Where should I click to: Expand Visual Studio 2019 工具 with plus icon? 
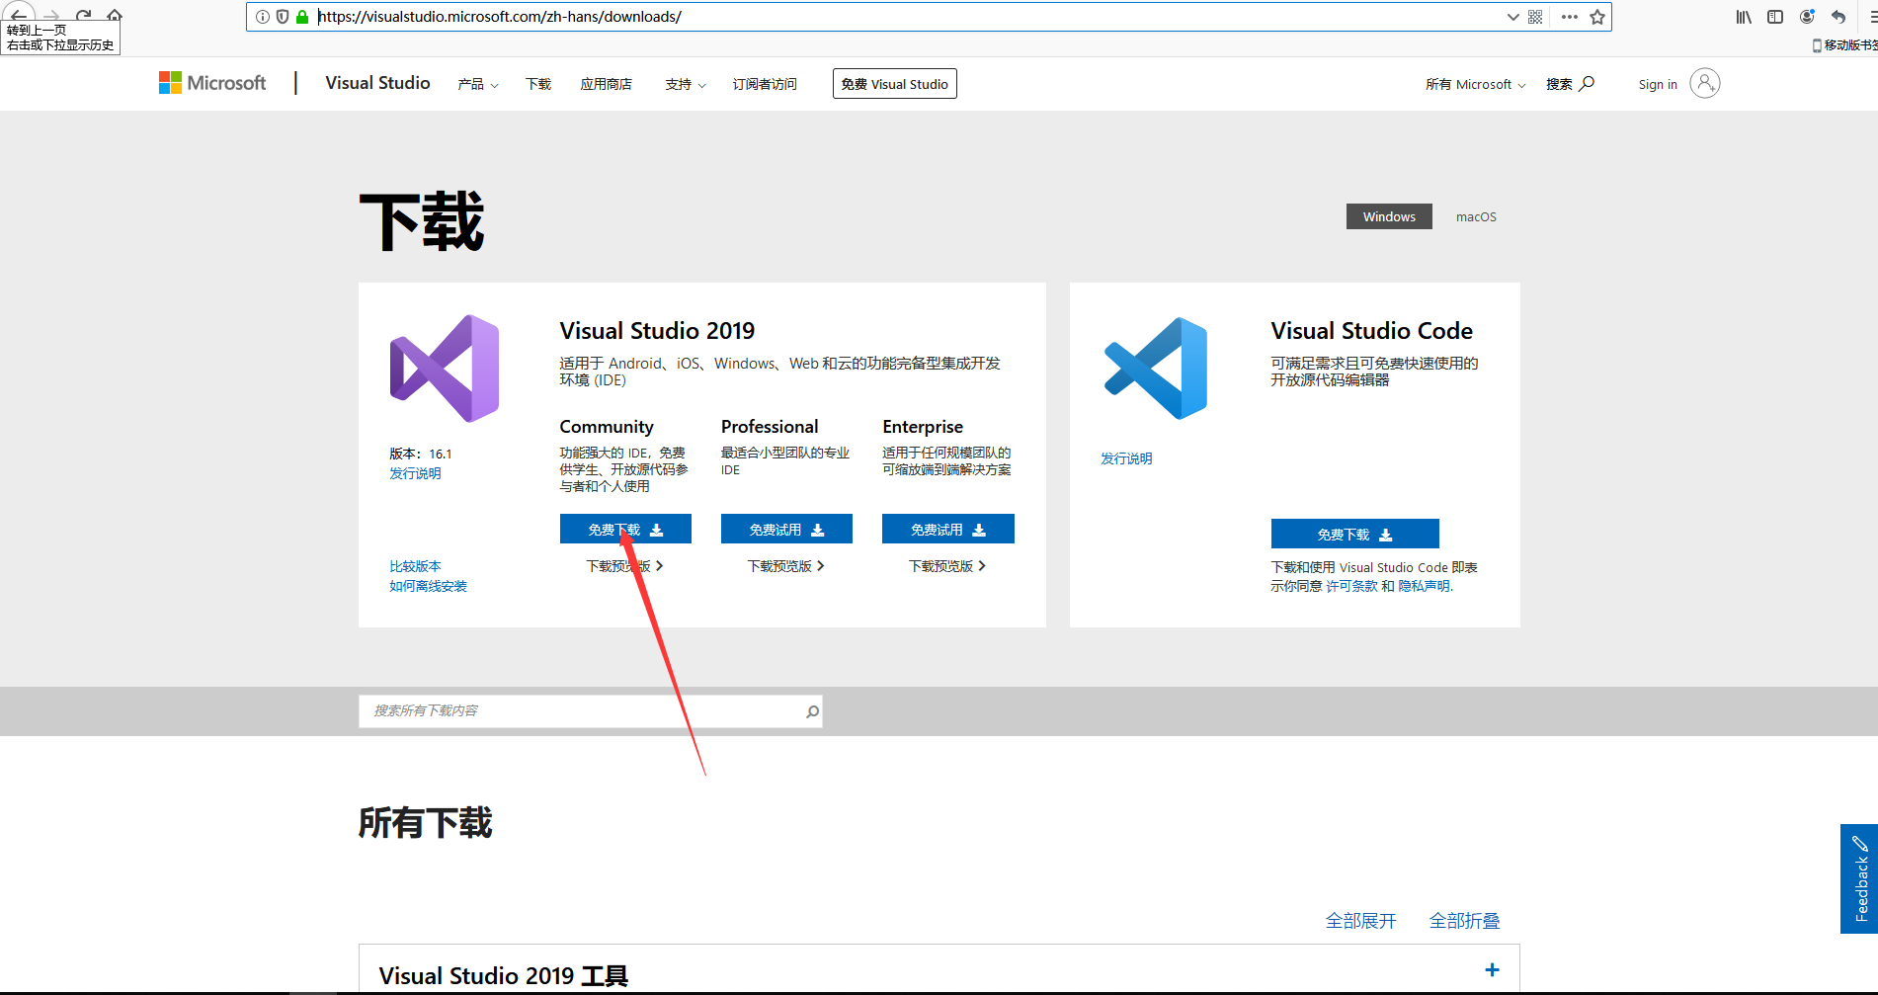(1492, 970)
